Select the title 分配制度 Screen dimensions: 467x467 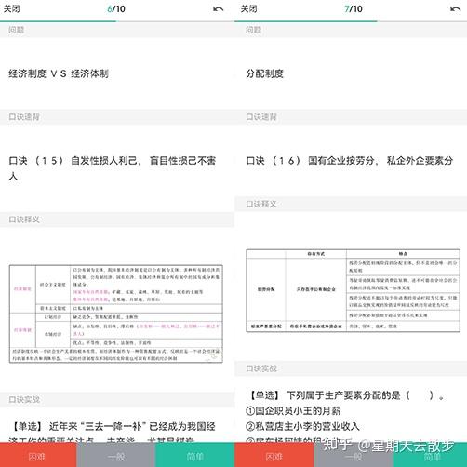pyautogui.click(x=264, y=73)
